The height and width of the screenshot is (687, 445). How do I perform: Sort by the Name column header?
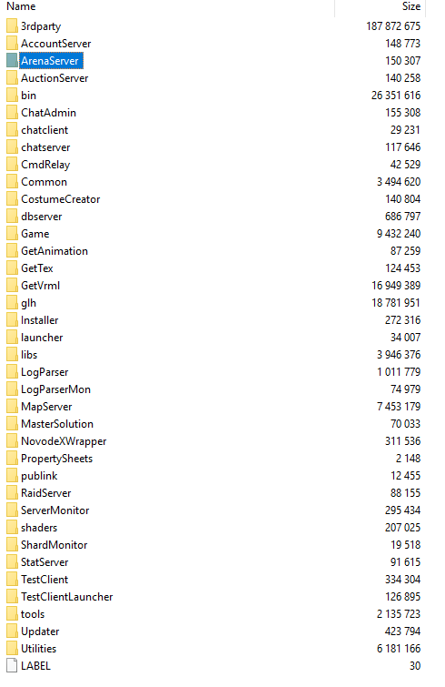pyautogui.click(x=21, y=6)
